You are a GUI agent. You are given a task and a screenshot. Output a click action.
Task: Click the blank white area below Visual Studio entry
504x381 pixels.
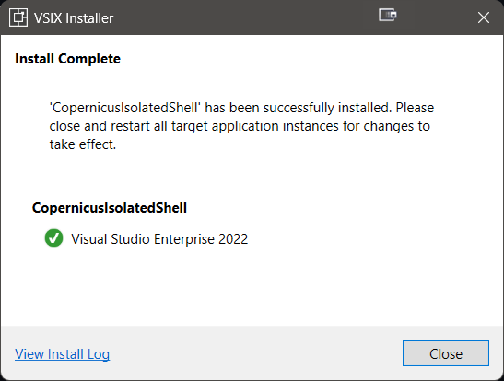point(252,289)
